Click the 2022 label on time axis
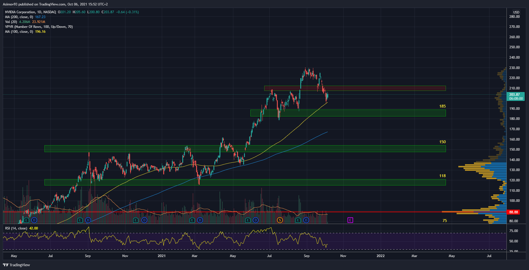This screenshot has height=270, width=529. (380, 256)
